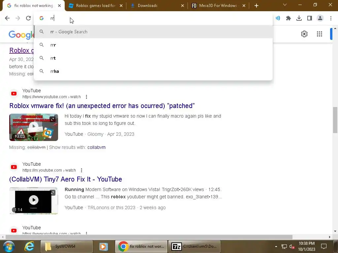Go back using browser back arrow

7,18
